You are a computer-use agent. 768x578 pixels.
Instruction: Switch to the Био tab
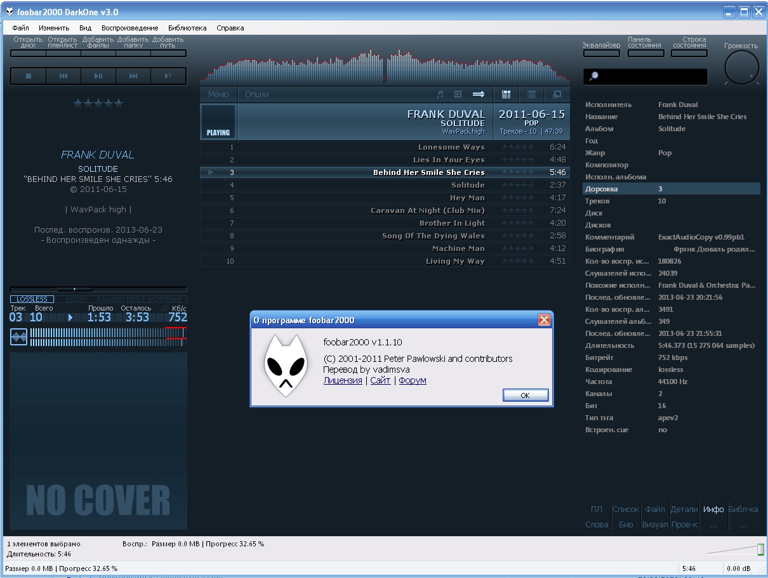[x=626, y=524]
